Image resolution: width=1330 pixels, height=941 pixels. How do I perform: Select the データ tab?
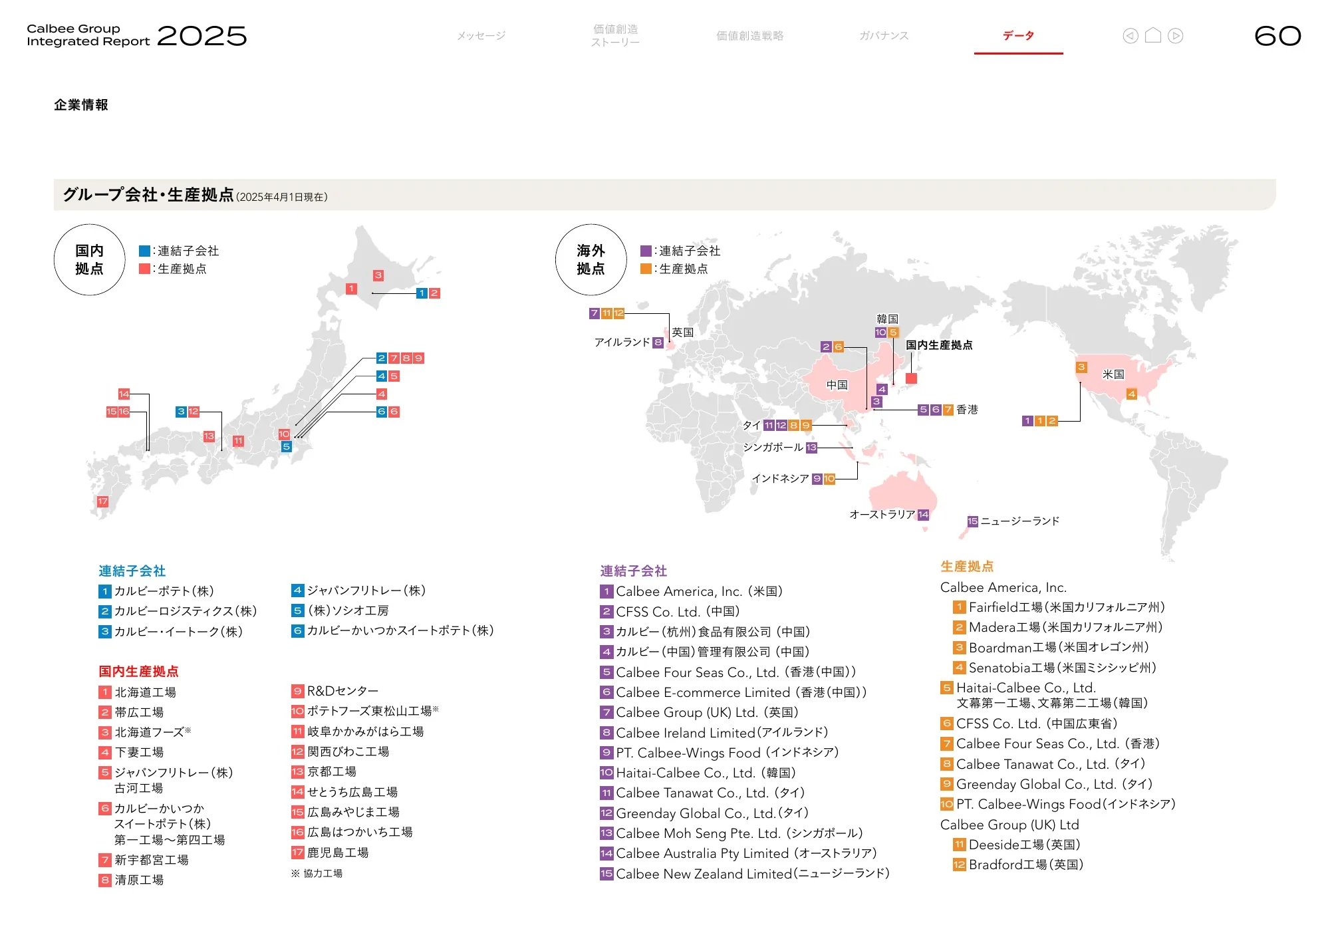[x=1018, y=36]
